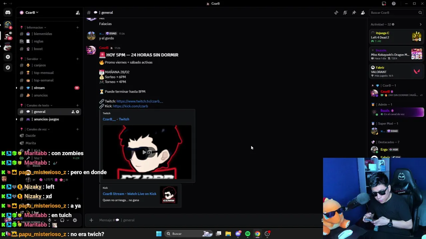Screen dimensions: 426x239
Task: Open Google Chrome on taskbar
Action: coord(257,234)
